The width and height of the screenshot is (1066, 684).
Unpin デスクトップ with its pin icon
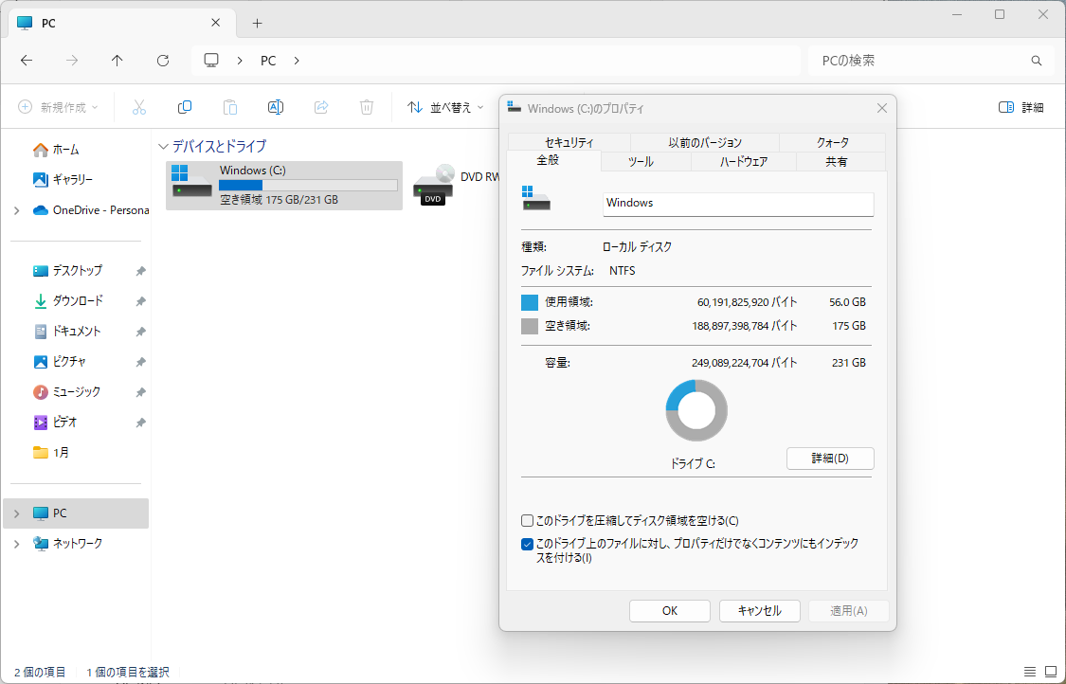click(x=141, y=271)
